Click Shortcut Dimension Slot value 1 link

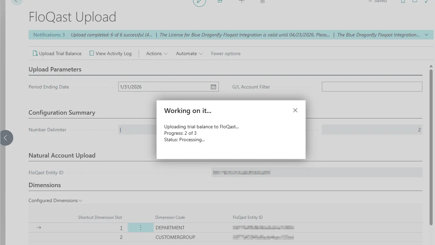(x=121, y=228)
